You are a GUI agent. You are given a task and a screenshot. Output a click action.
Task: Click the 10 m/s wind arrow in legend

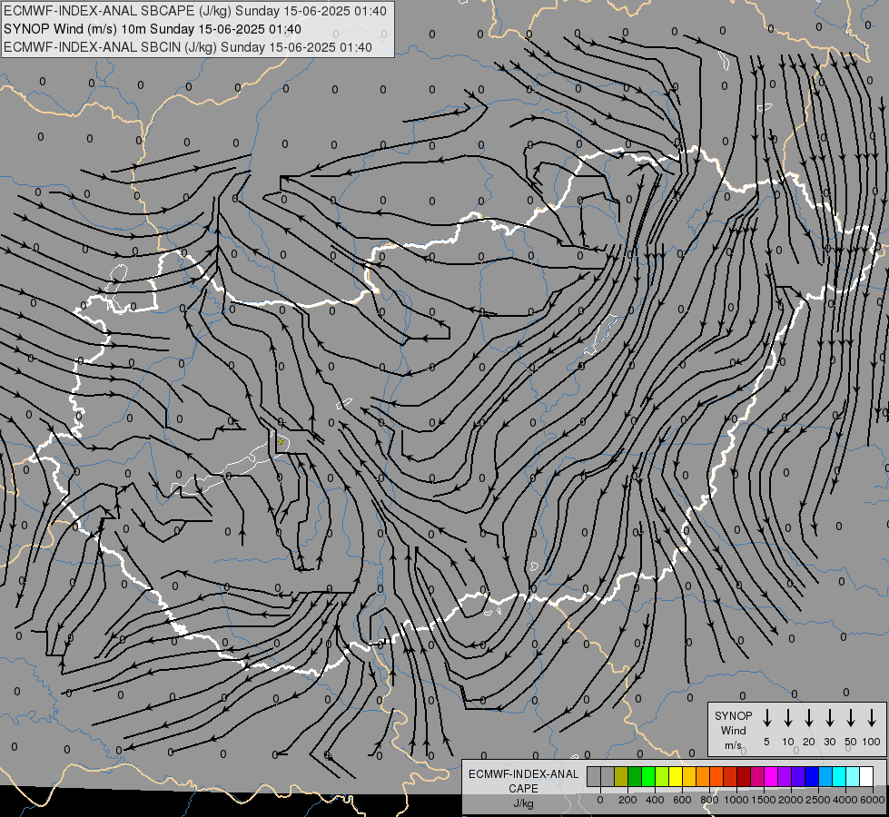[787, 717]
